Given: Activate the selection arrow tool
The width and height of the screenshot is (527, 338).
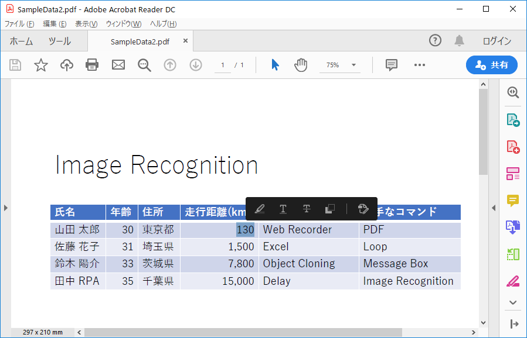Looking at the screenshot, I should pos(276,65).
